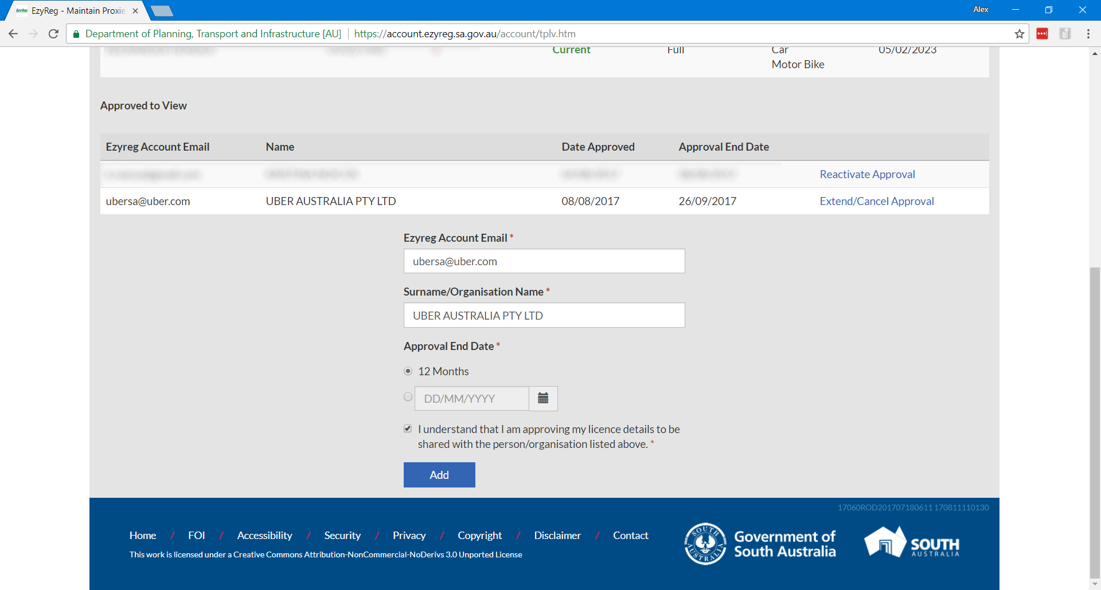Open the Contact footer link
This screenshot has height=590, width=1101.
coord(631,535)
